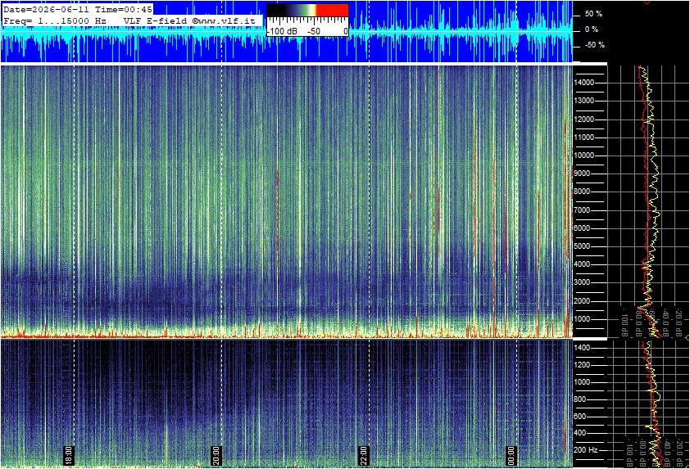Click the 200 Hz low-band axis label

(x=586, y=450)
